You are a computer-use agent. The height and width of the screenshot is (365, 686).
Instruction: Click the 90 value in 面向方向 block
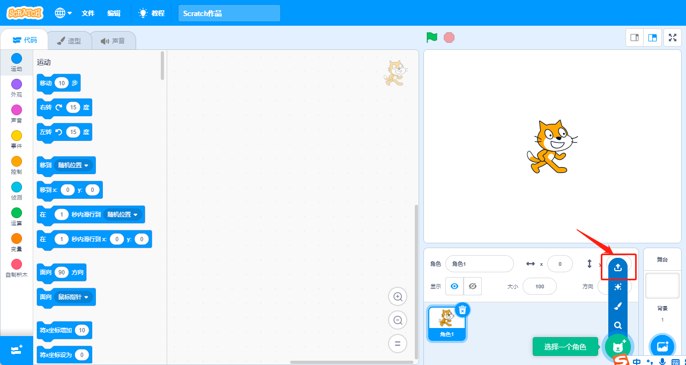pos(62,272)
